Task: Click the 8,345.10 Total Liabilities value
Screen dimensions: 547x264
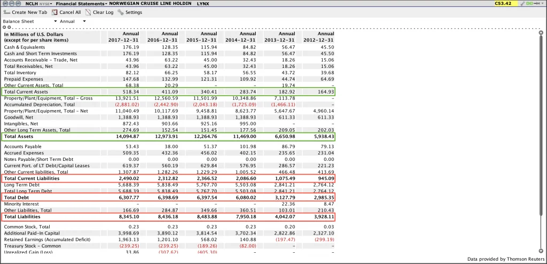Action: (129, 217)
